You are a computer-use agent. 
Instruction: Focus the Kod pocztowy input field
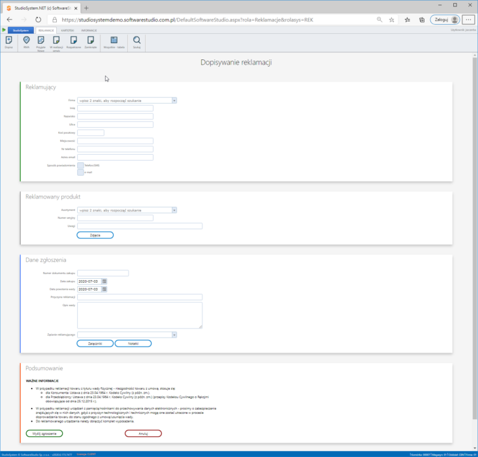pyautogui.click(x=91, y=133)
